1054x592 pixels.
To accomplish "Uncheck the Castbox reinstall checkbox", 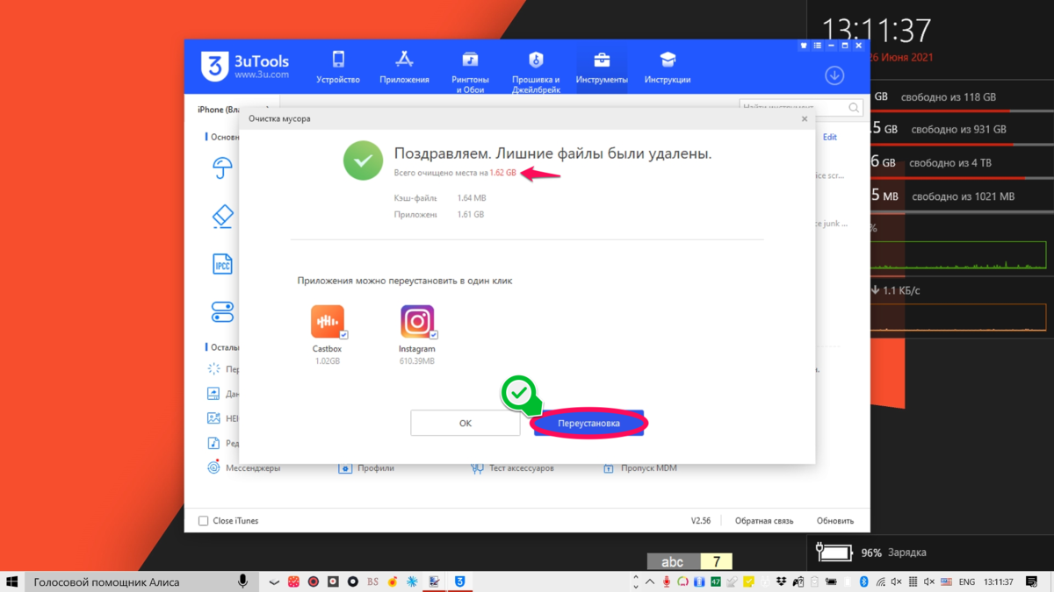I will click(x=344, y=335).
